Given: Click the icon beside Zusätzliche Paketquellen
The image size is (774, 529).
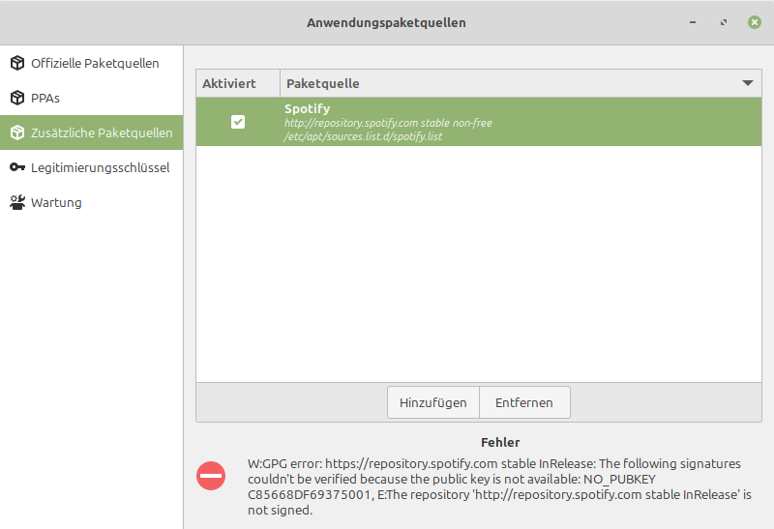Looking at the screenshot, I should pos(17,133).
